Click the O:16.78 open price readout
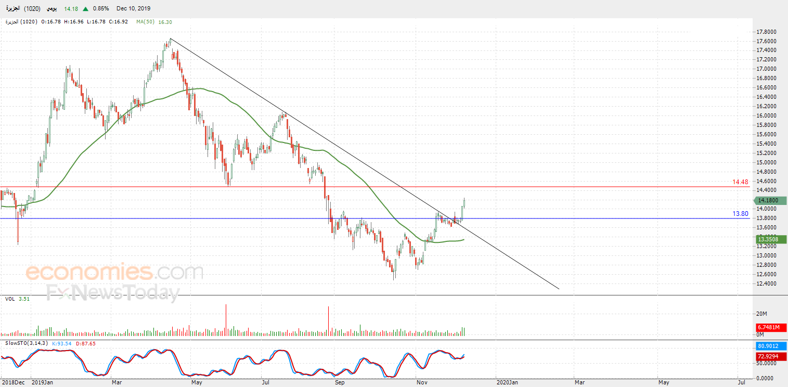Screen dimensions: 788x387 click(x=50, y=22)
